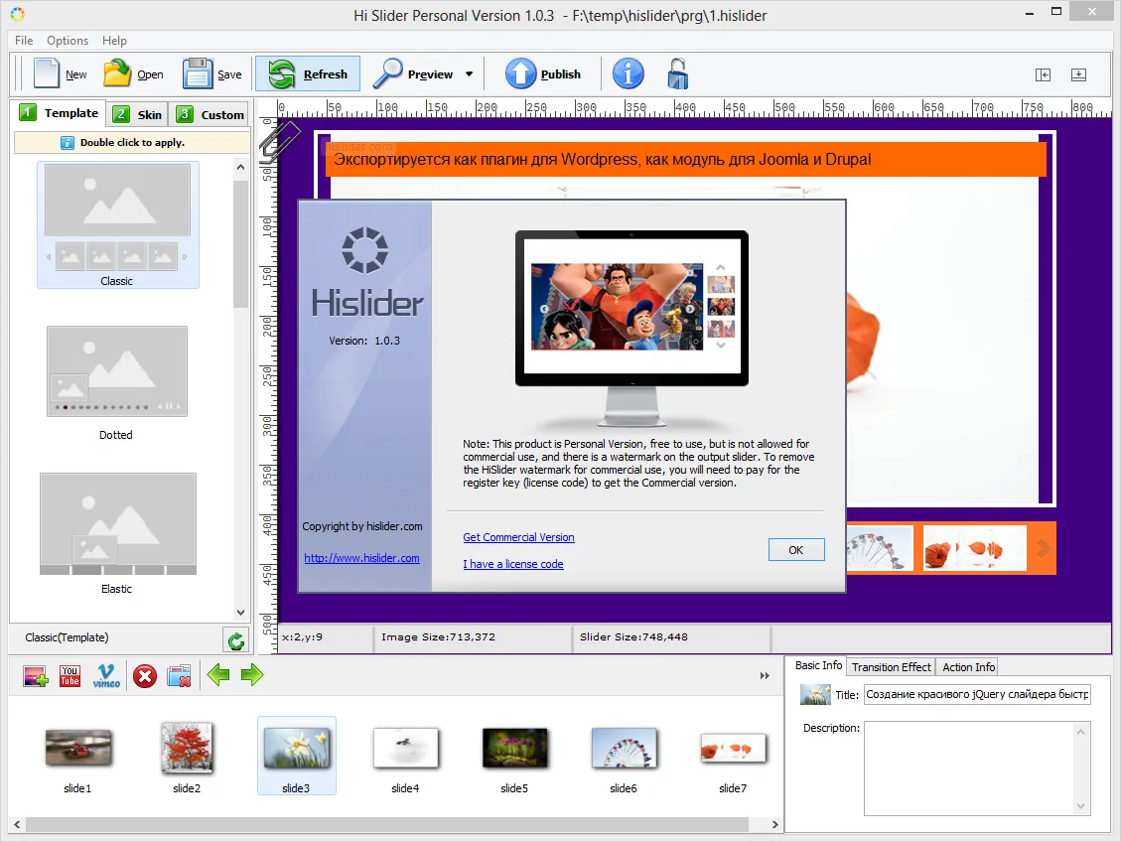1121x842 pixels.
Task: Toggle the bottom panel layout icon
Action: click(1079, 74)
